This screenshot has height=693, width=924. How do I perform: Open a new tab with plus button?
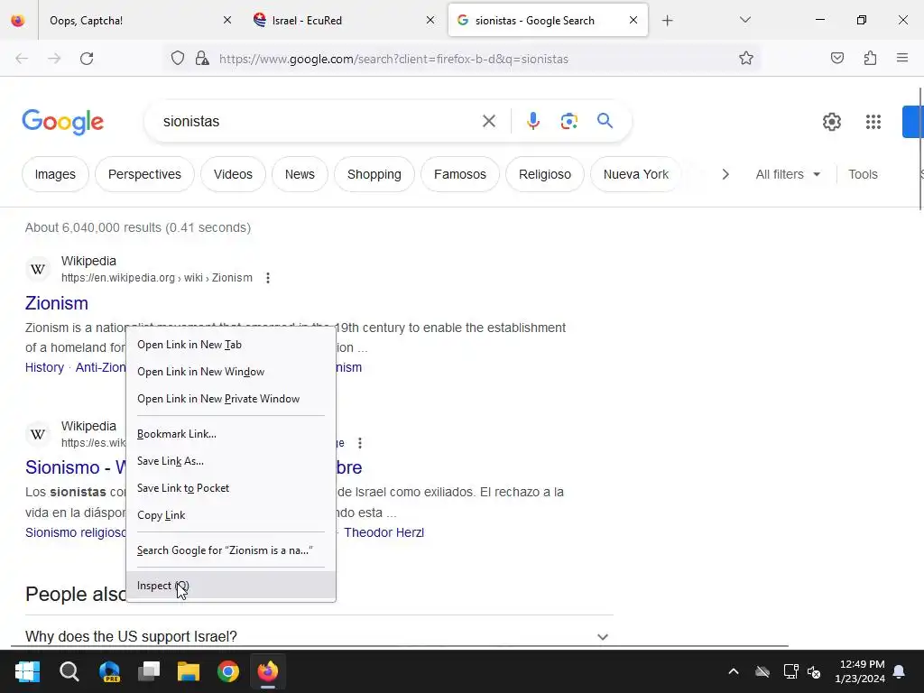coord(667,21)
